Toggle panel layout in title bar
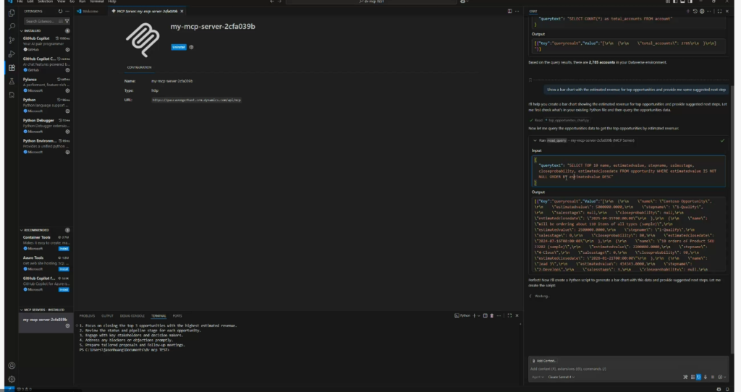 tap(682, 1)
